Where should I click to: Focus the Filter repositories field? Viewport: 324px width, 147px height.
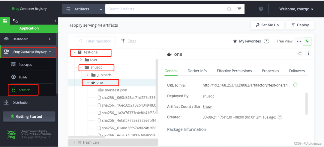pos(95,41)
